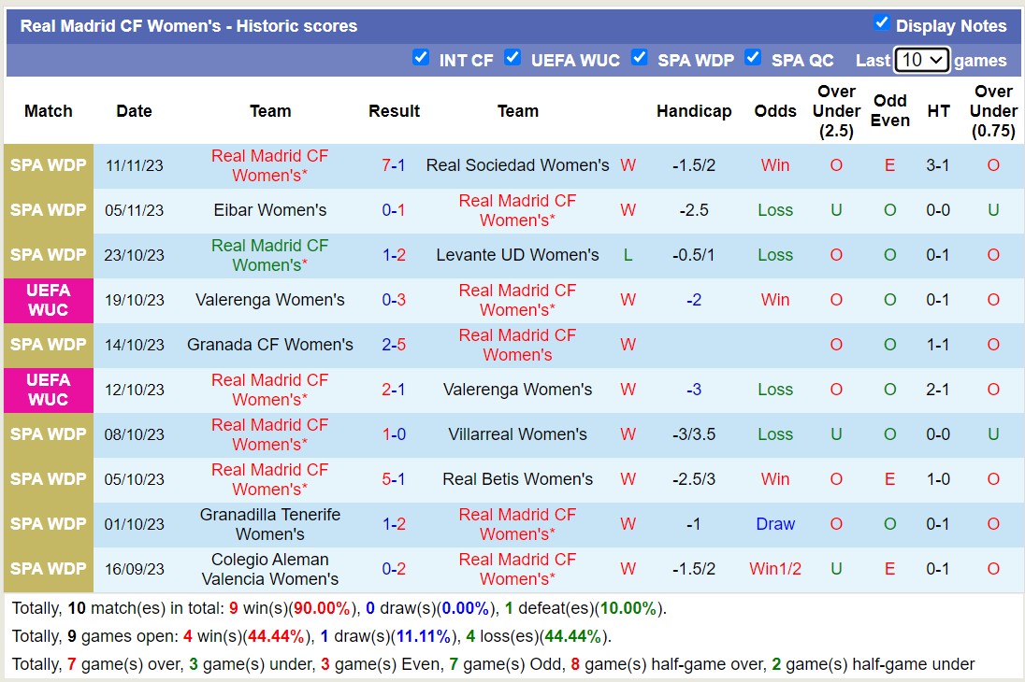Uncheck the INT CF filter checkbox
The height and width of the screenshot is (682, 1025).
tap(421, 58)
